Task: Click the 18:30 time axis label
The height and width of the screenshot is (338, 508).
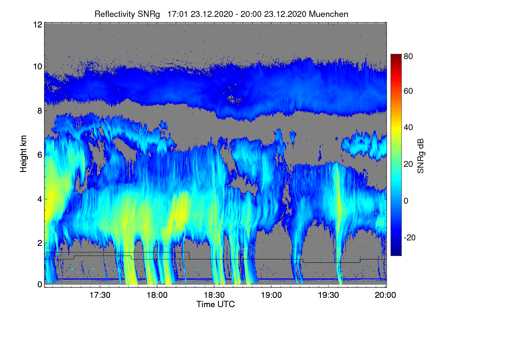Action: click(x=214, y=295)
